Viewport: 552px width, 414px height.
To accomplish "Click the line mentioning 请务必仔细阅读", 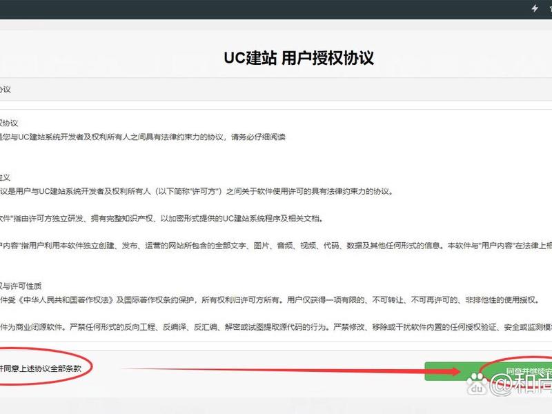I will click(143, 137).
